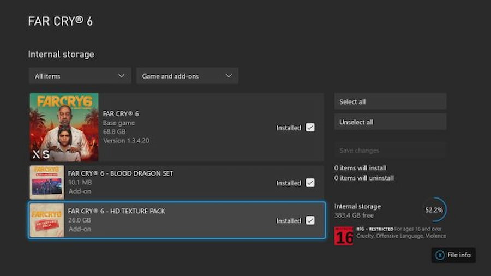Uncheck the Far Cry 6 base game checkbox
The height and width of the screenshot is (276, 491).
coord(310,128)
